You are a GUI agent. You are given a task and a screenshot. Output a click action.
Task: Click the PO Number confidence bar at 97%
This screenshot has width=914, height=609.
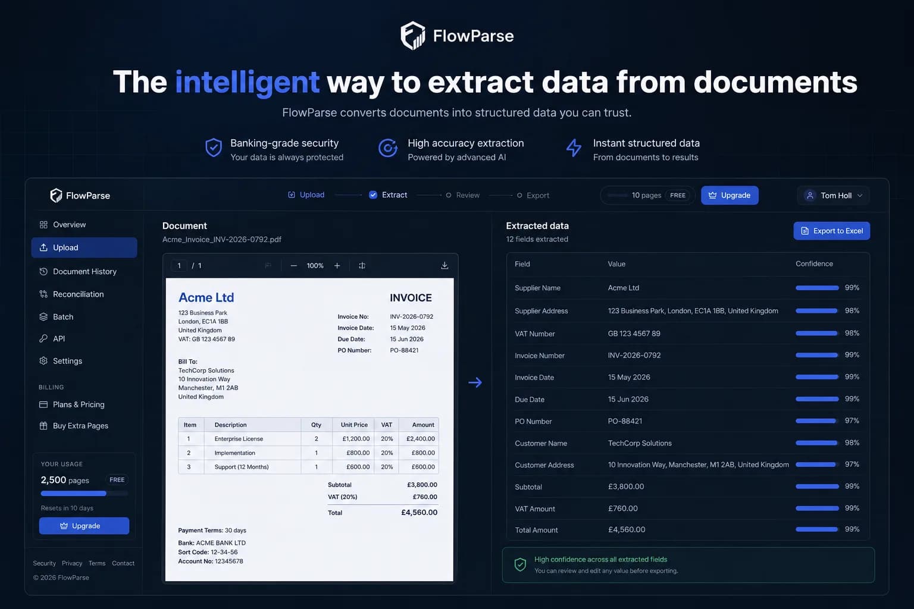tap(817, 421)
